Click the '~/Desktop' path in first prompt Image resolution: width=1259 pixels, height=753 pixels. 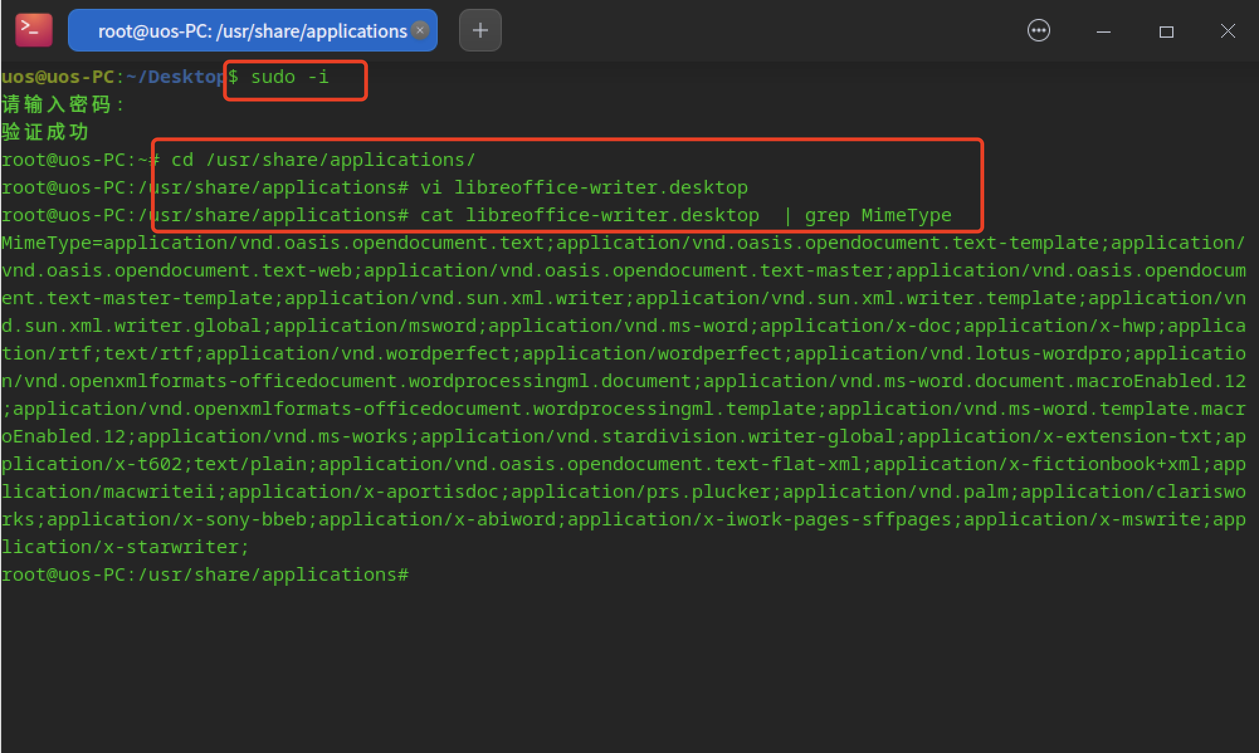[x=175, y=77]
